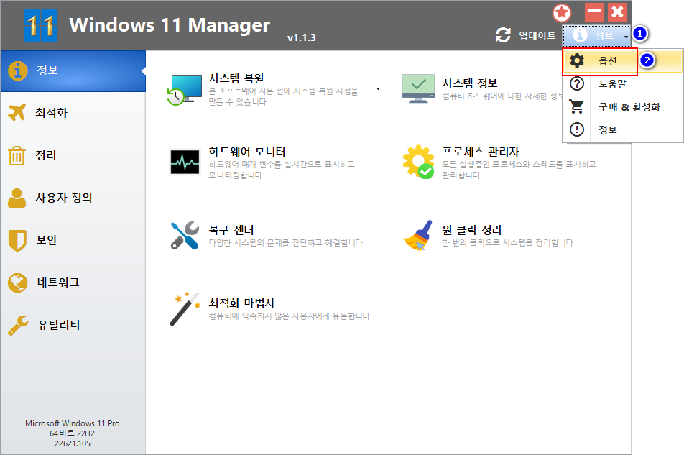Click the Windows 11 Manager logo

tap(40, 26)
